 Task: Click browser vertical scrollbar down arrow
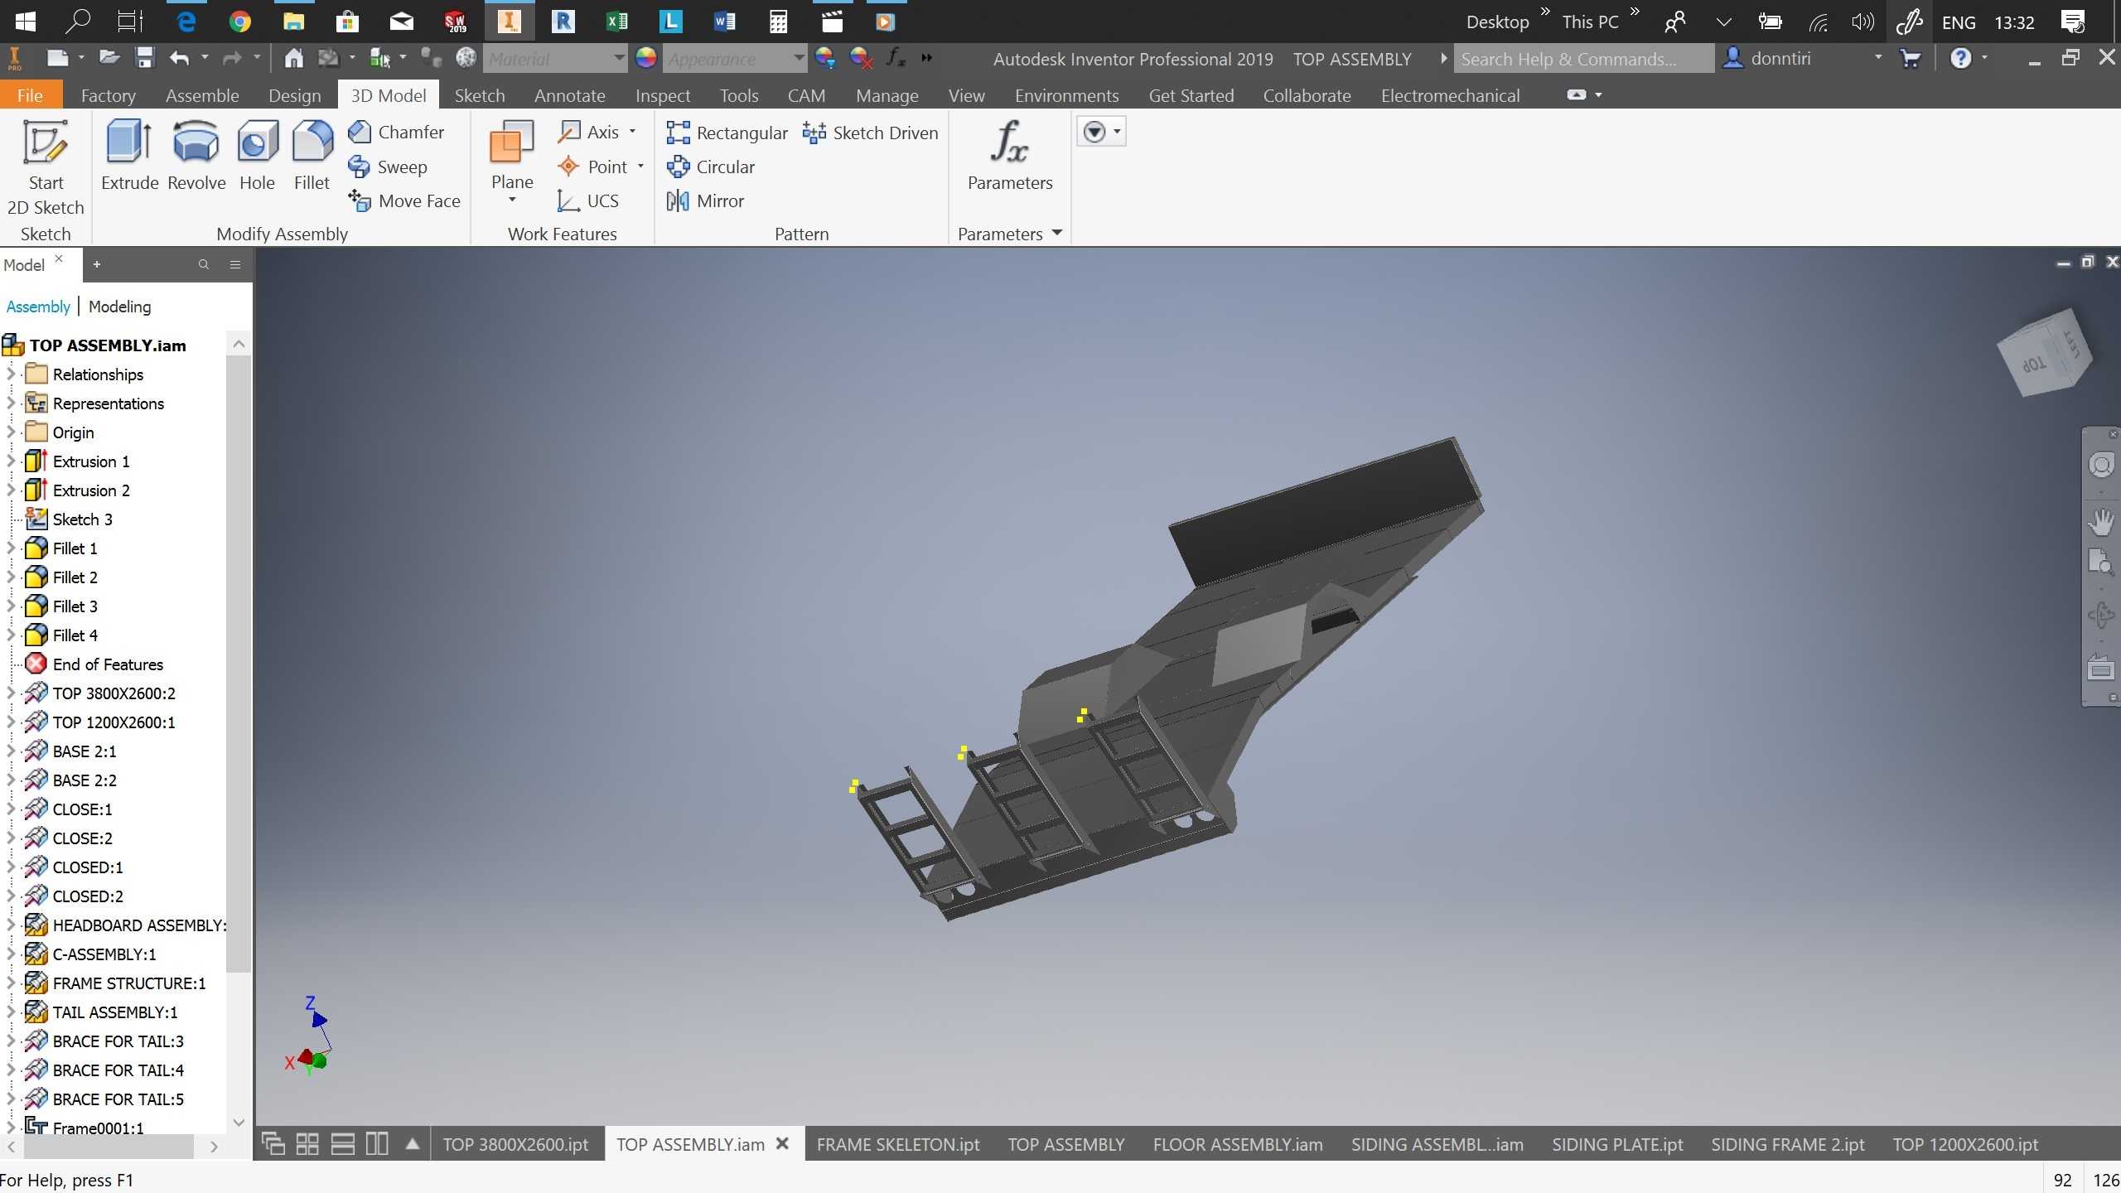239,1123
